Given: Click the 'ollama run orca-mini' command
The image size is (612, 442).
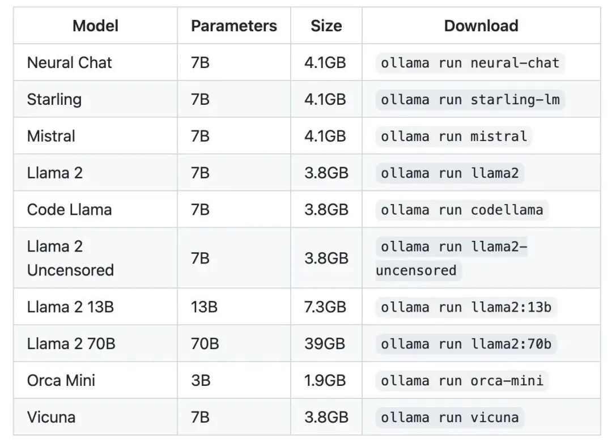Looking at the screenshot, I should pos(462,380).
